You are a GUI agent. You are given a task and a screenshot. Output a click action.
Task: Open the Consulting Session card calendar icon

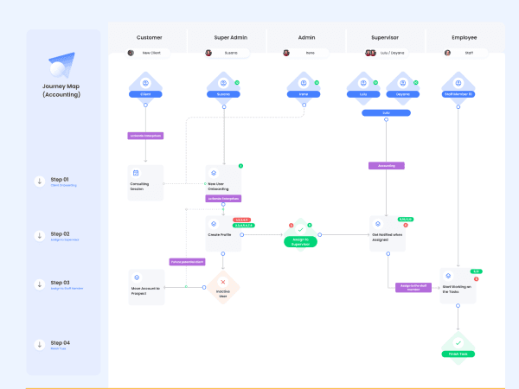pos(136,173)
